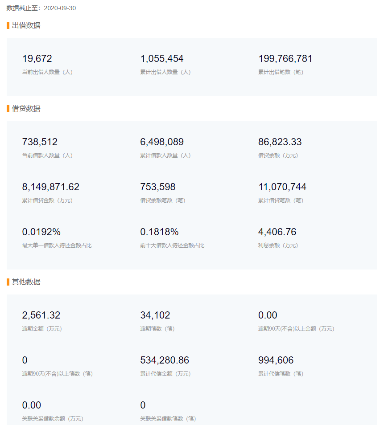Click the 4,406.76 利息余额 value
The width and height of the screenshot is (384, 425).
click(x=277, y=232)
